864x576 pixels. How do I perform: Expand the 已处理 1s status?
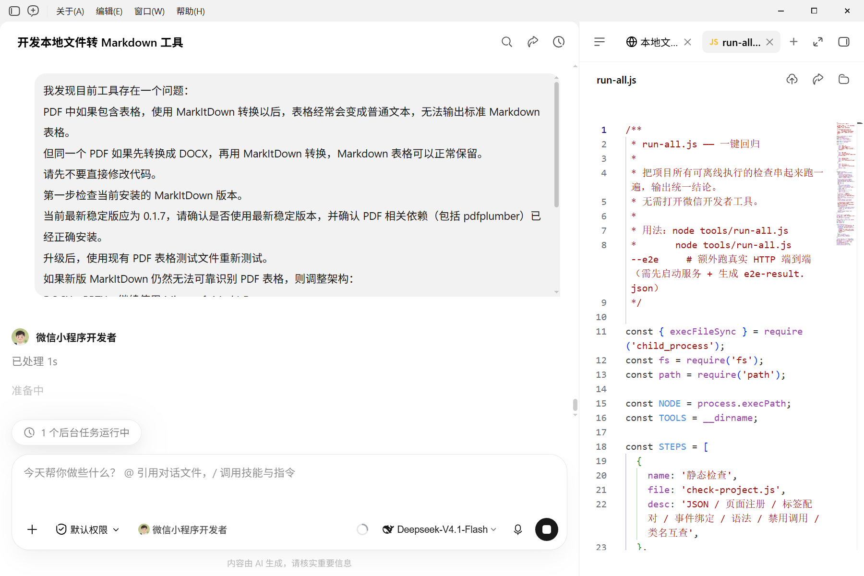[35, 361]
